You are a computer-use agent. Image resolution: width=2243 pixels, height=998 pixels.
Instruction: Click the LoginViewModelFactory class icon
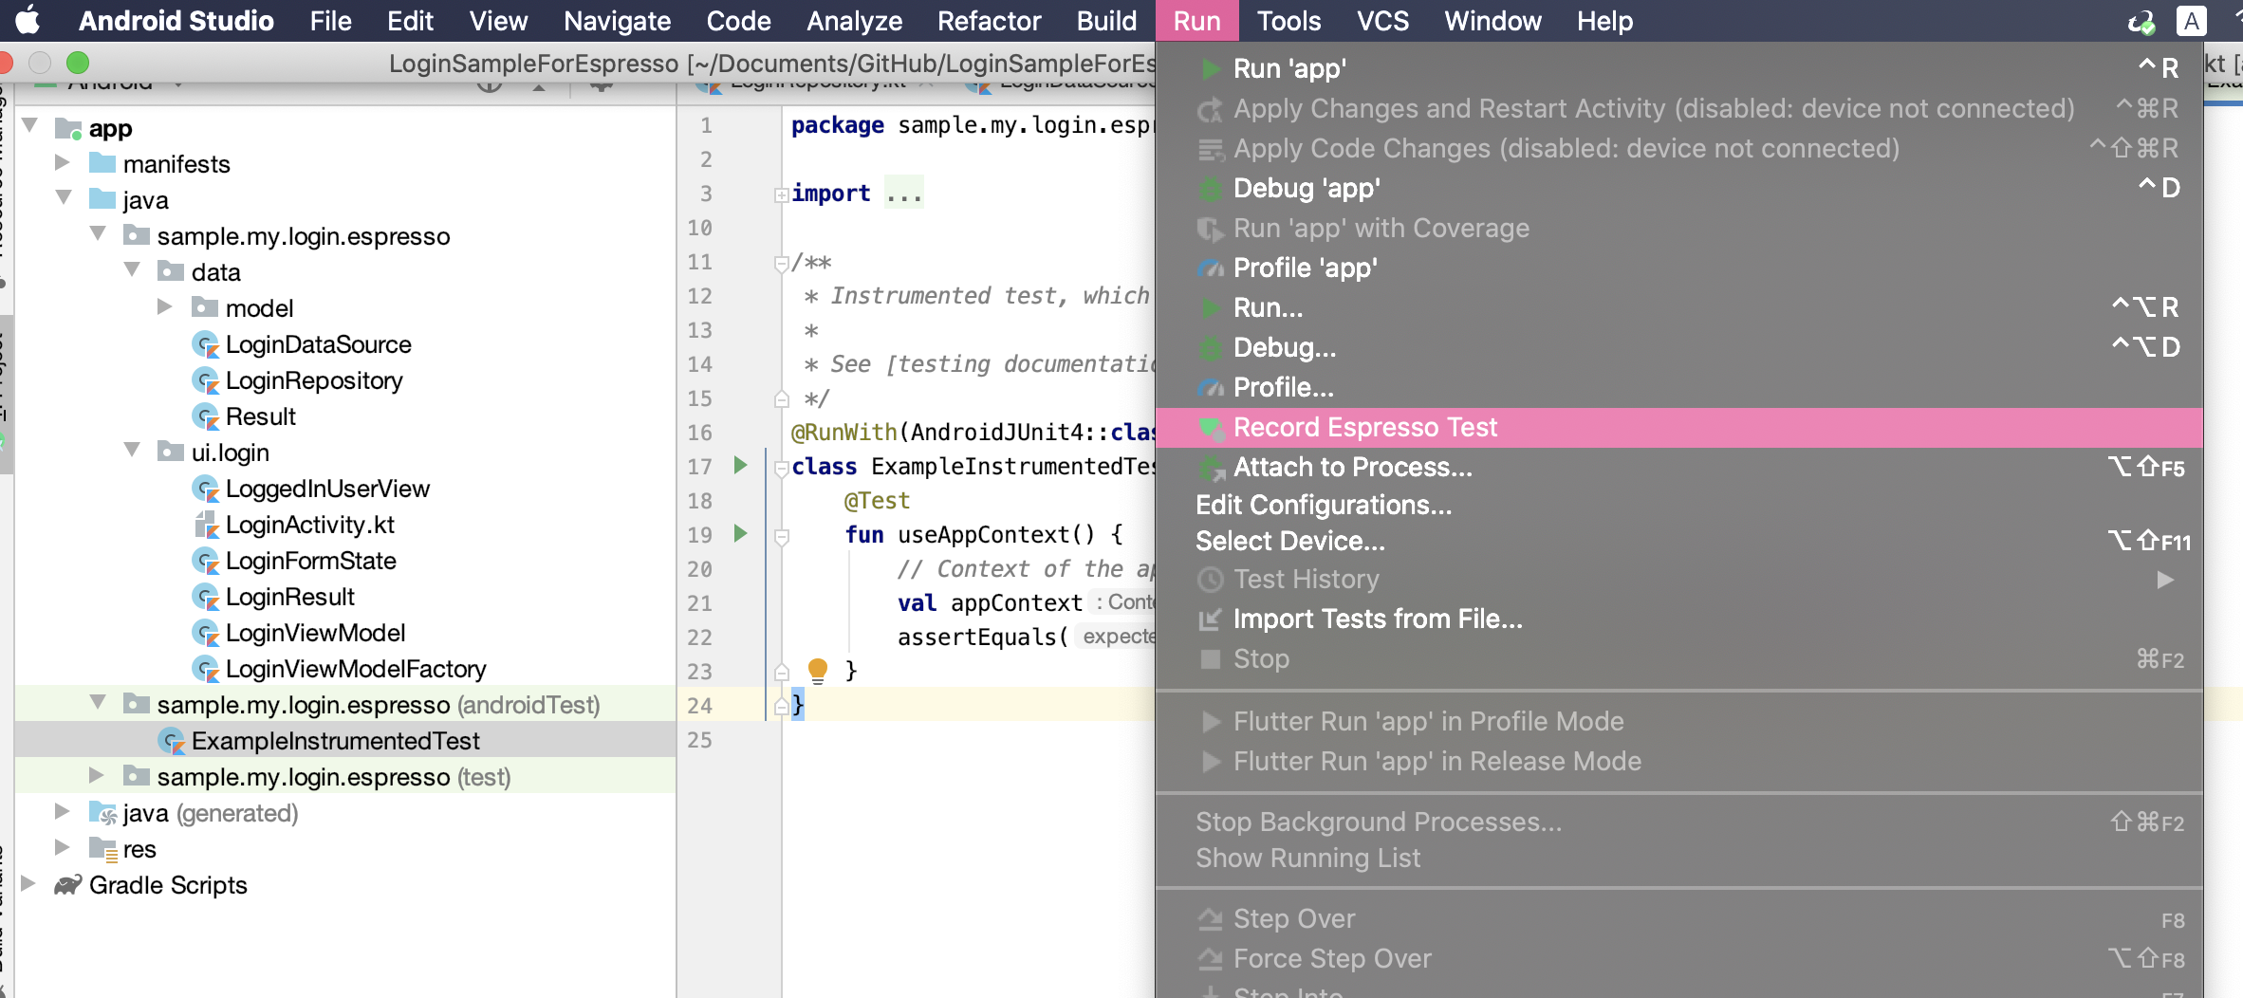click(x=206, y=669)
